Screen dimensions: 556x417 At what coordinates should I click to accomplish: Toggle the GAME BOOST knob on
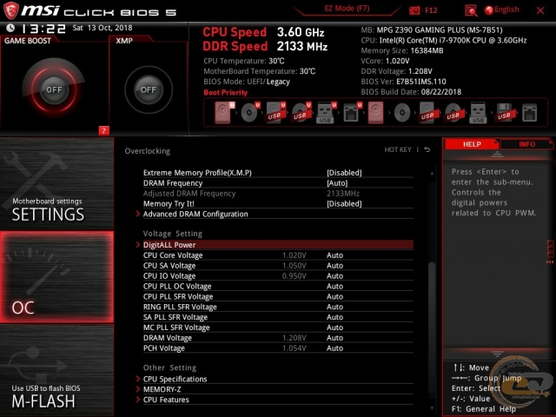coord(54,89)
